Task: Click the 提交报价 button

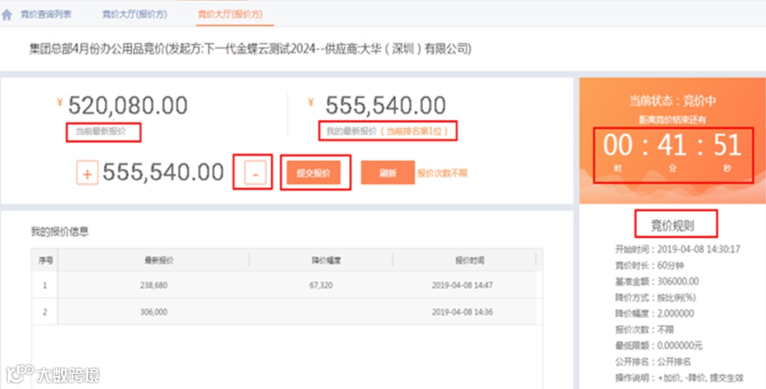Action: [314, 173]
